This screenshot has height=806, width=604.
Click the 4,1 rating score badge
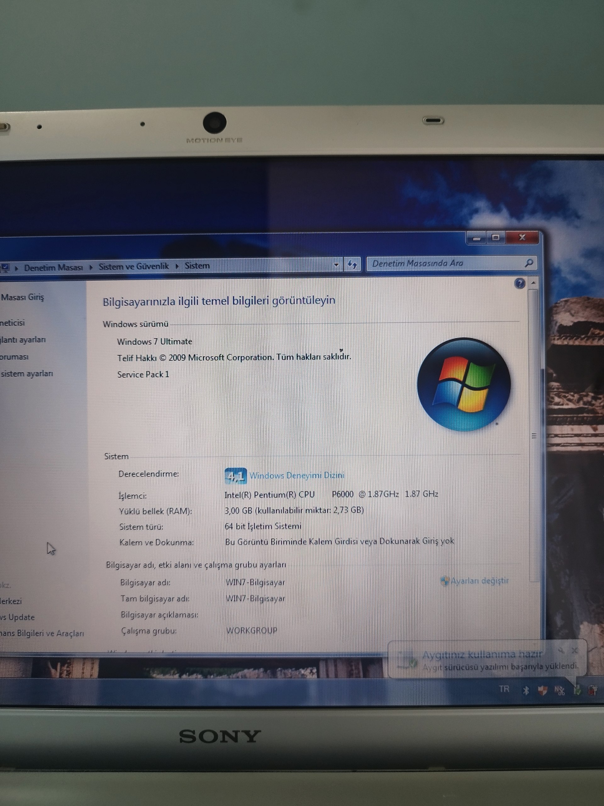[236, 476]
